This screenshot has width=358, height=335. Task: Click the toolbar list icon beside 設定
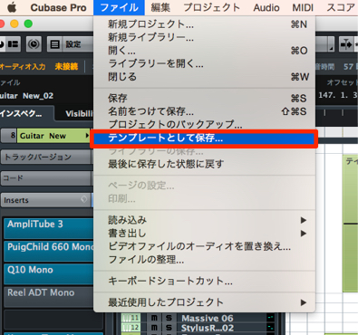[54, 44]
